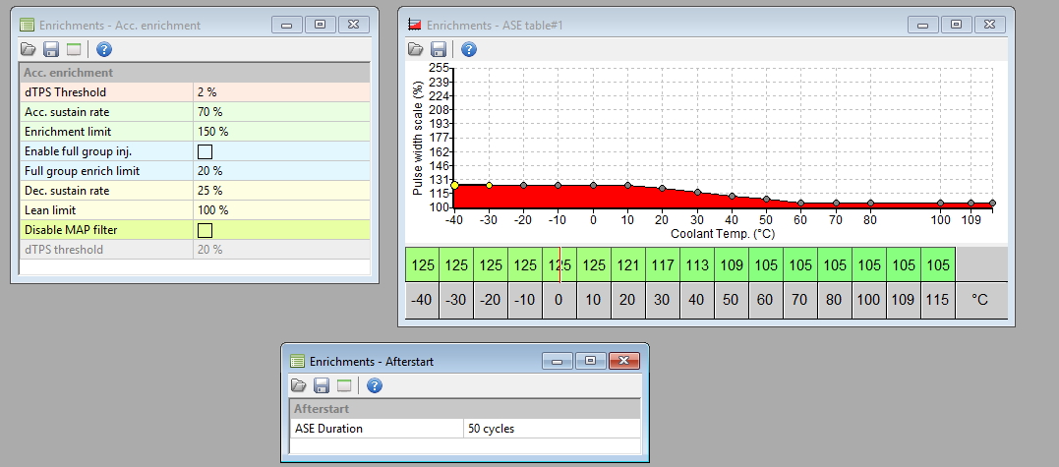Open help in the ASE table window
Screen dimensions: 1059x467
point(469,49)
